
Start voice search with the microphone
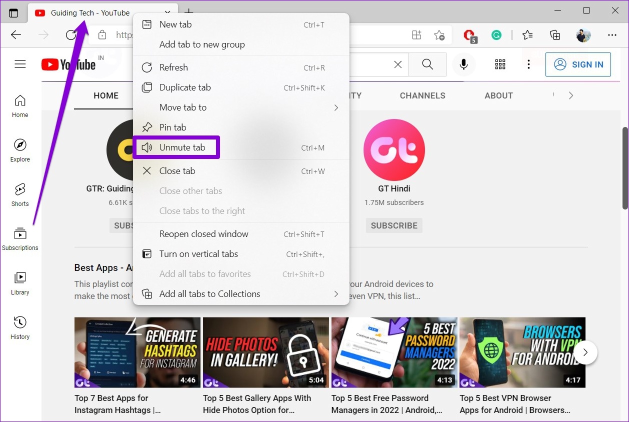coord(464,64)
